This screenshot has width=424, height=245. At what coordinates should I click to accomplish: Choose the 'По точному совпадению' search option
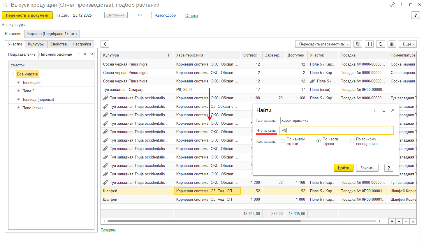click(x=352, y=141)
